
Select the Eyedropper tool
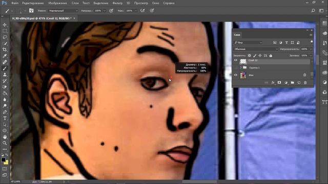coord(5,56)
